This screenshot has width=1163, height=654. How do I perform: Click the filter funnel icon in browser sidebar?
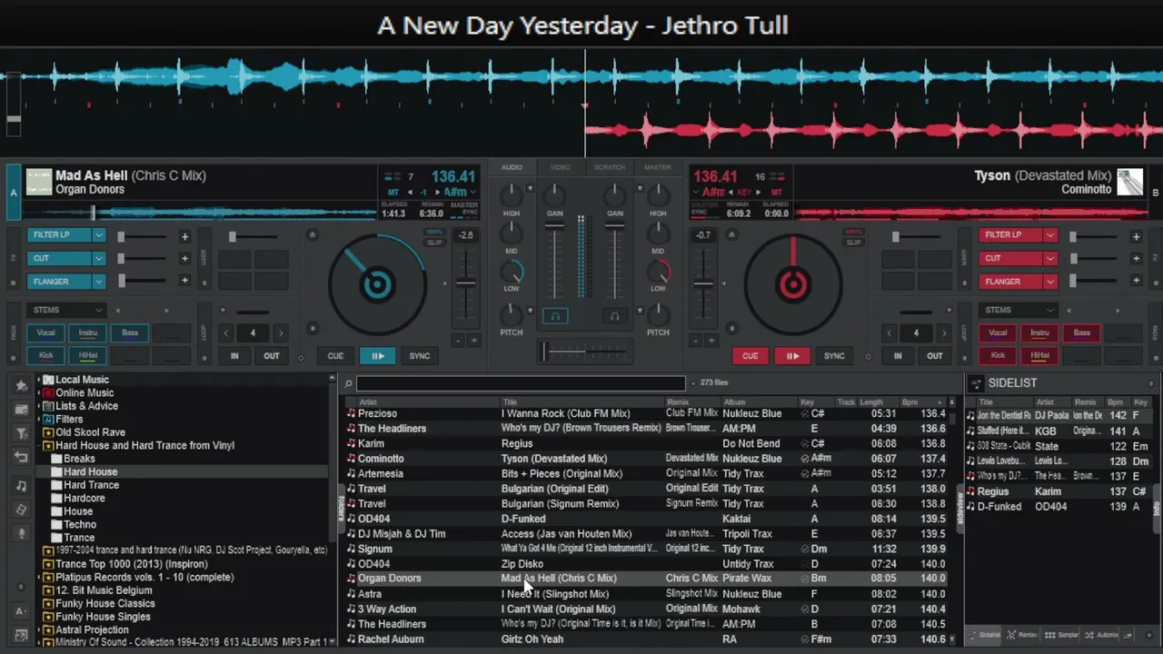pos(22,434)
